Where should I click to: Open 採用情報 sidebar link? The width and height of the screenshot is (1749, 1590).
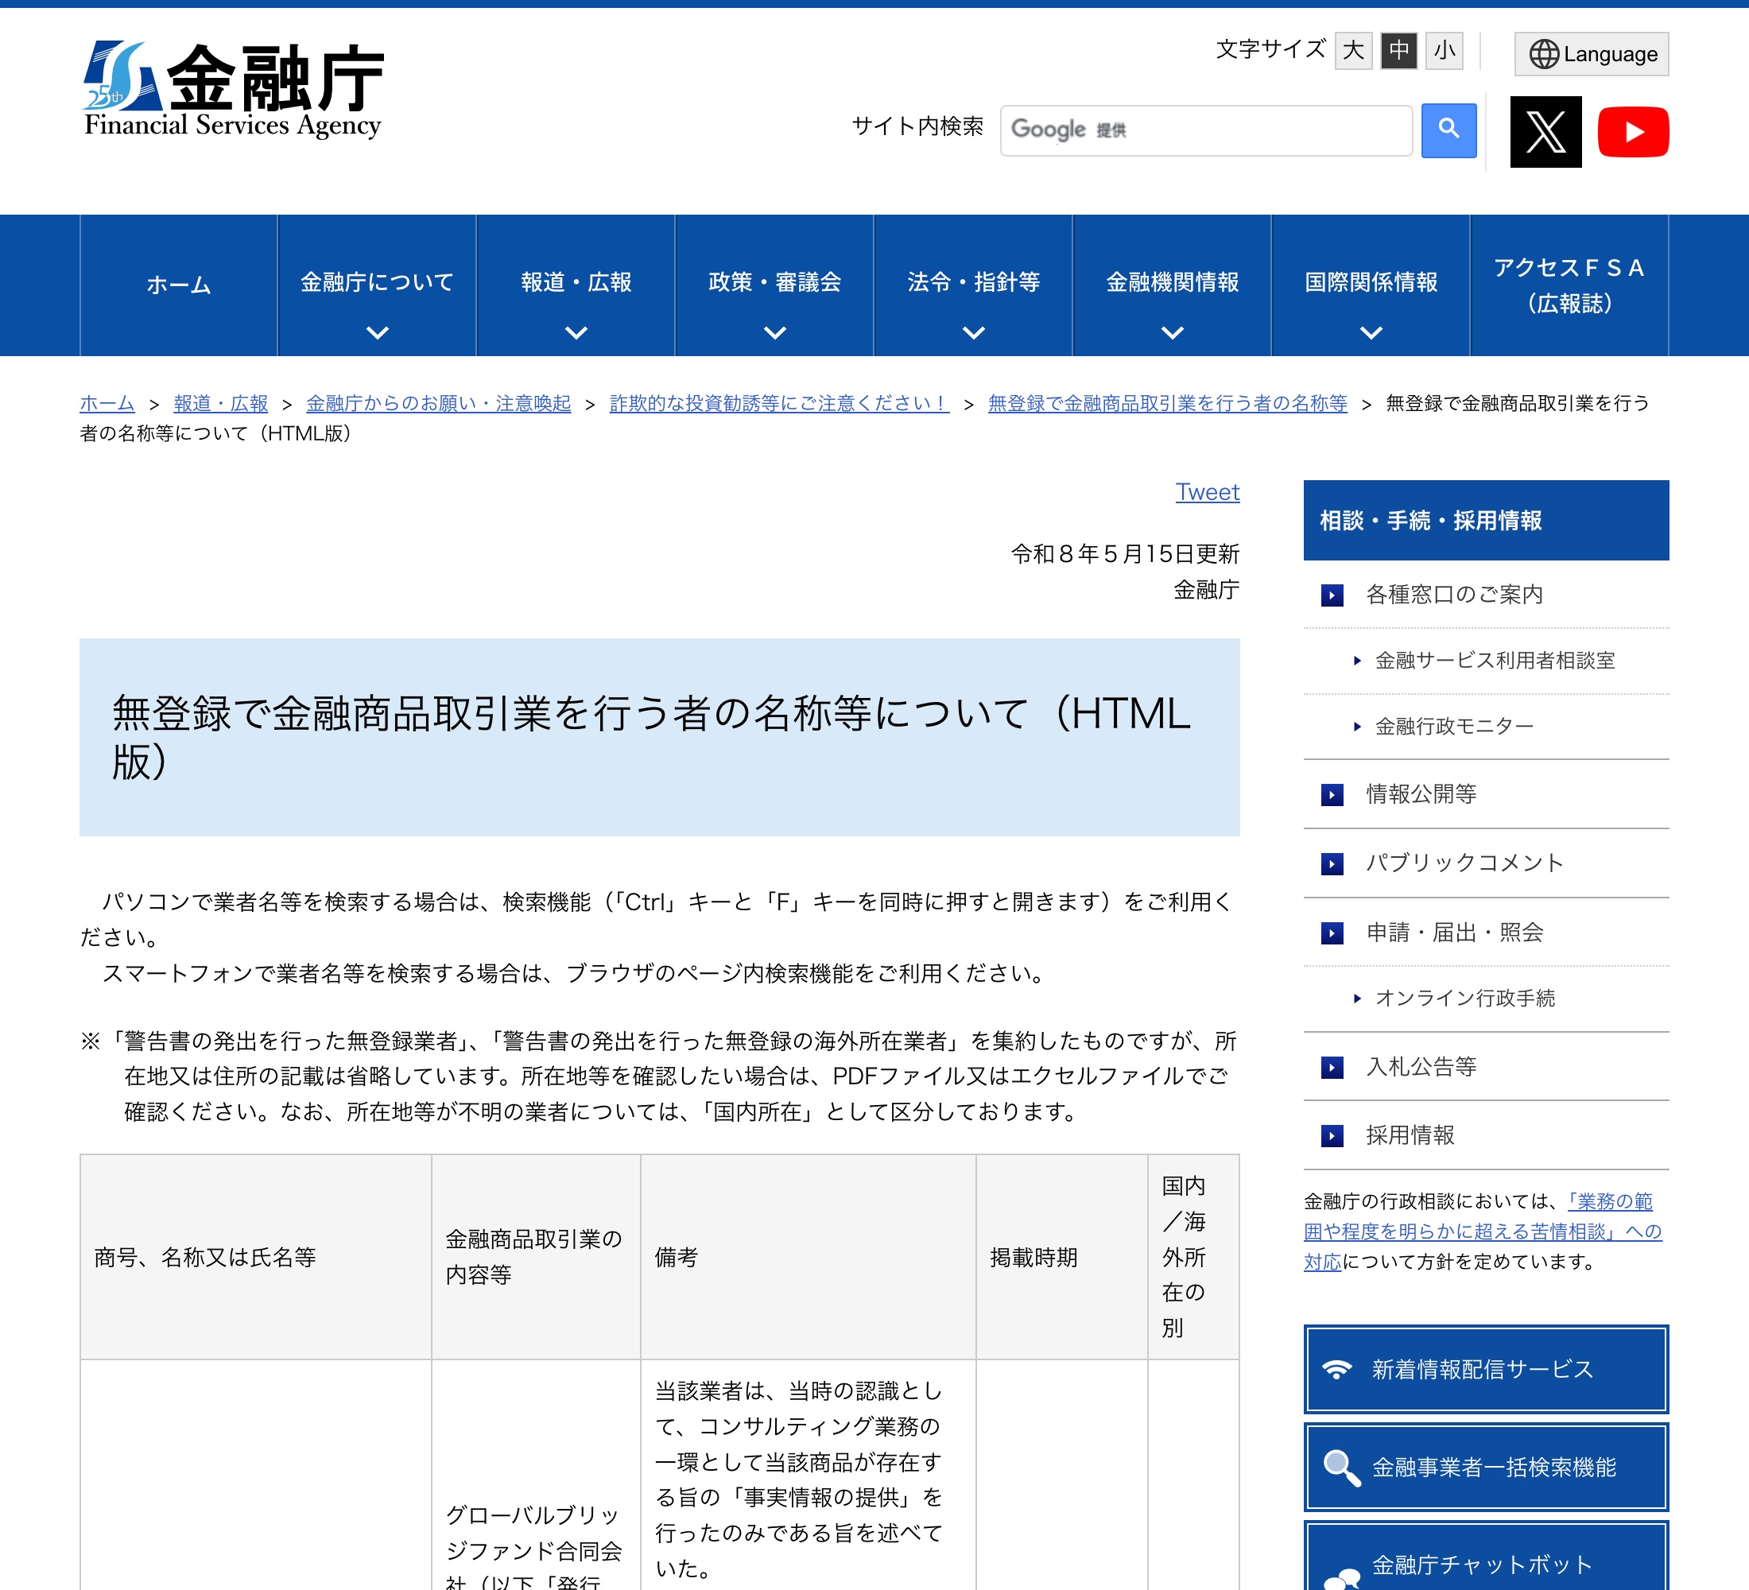coord(1410,1135)
